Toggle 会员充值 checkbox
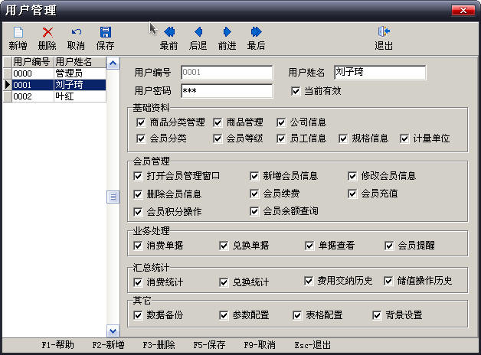This screenshot has width=481, height=355. tap(352, 194)
